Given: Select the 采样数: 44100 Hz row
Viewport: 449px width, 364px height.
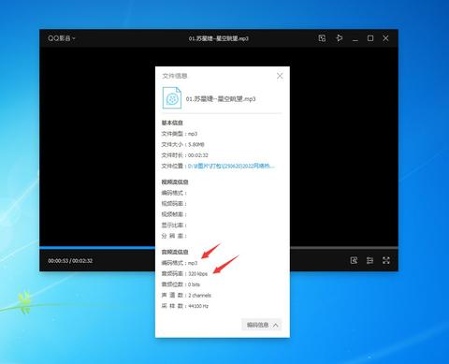Looking at the screenshot, I should pos(185,306).
